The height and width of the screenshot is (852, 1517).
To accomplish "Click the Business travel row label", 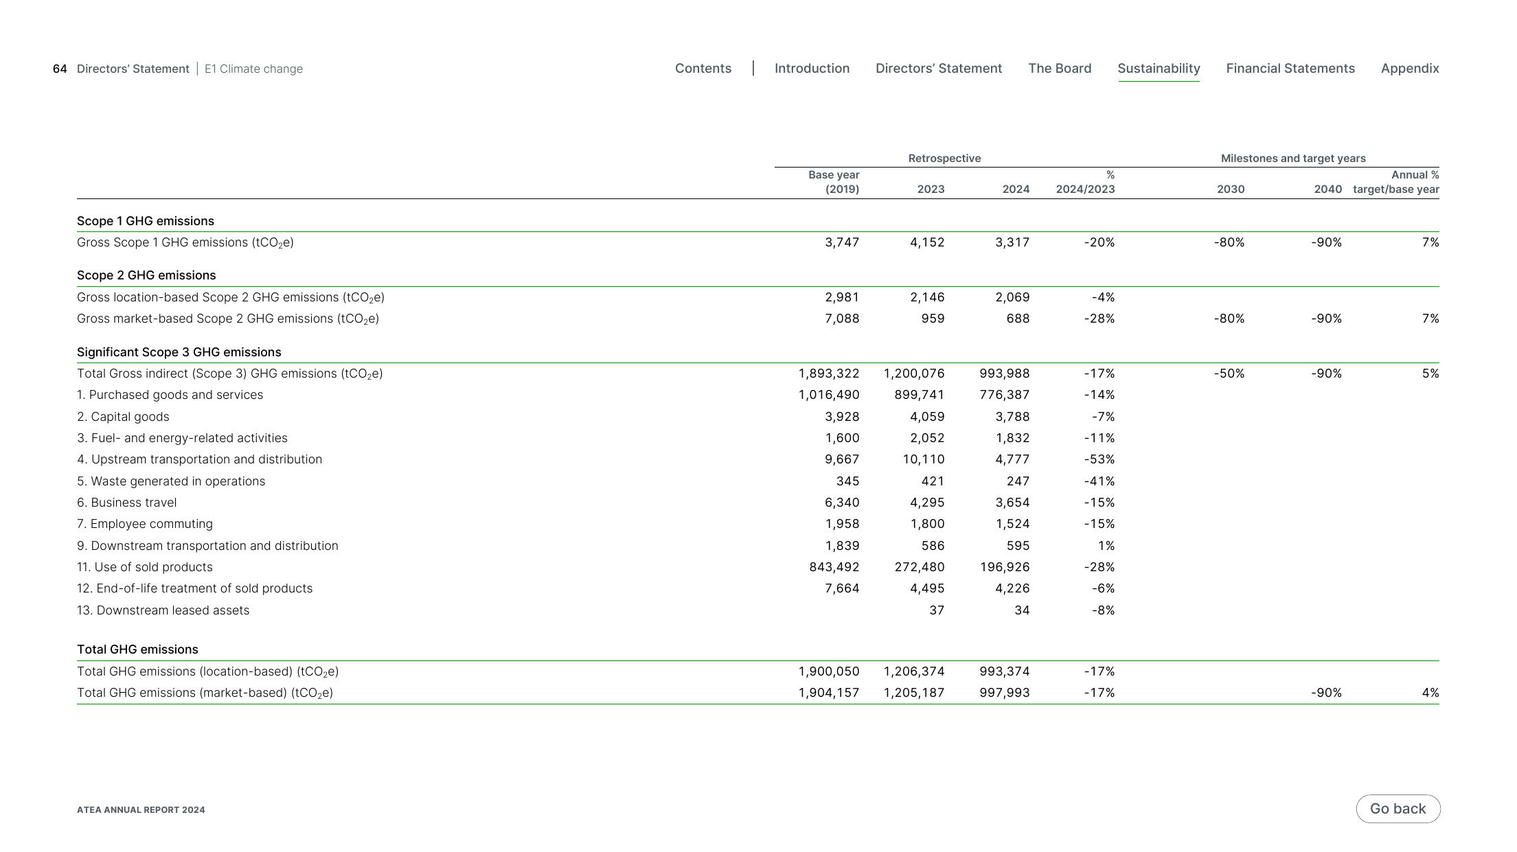I will pos(127,503).
